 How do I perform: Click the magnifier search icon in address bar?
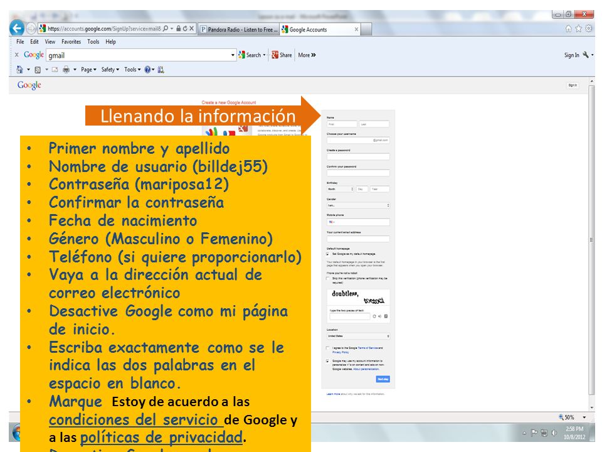166,28
